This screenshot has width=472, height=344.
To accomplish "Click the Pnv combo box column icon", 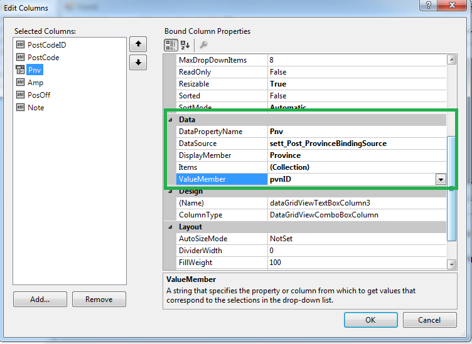I will [20, 70].
